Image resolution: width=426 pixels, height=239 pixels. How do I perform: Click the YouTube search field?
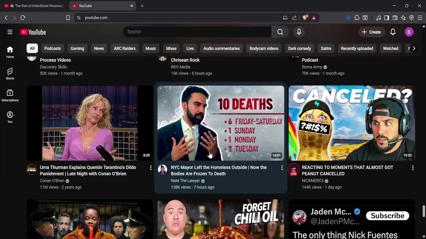click(x=197, y=32)
